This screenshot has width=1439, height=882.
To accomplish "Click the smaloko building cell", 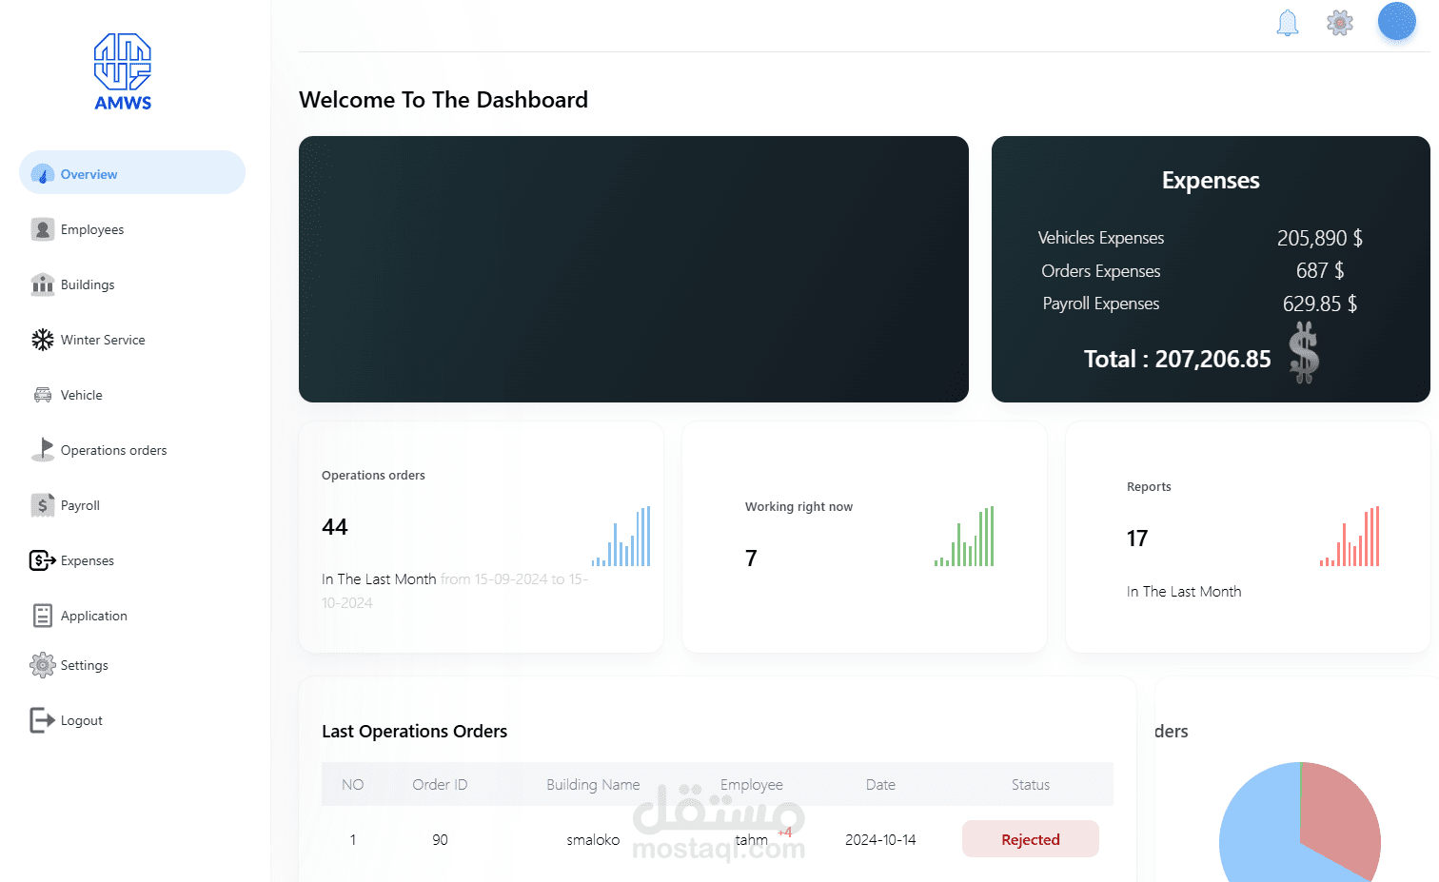I will point(593,840).
